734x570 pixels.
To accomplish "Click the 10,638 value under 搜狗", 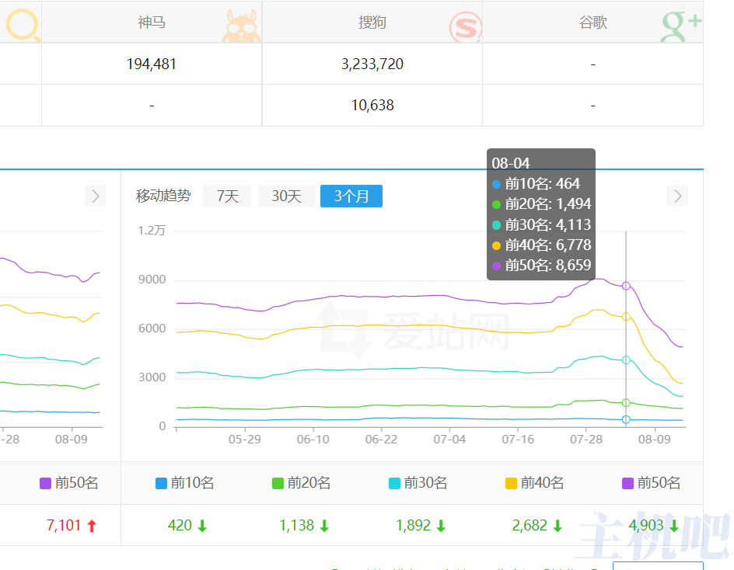I will (372, 105).
